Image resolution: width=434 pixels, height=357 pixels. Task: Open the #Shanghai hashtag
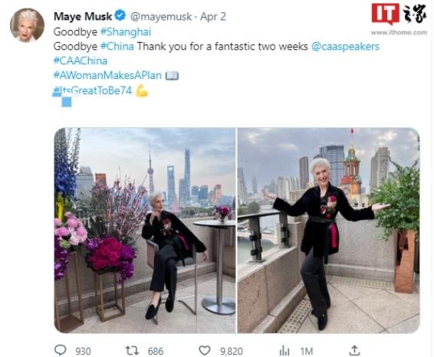pos(126,32)
